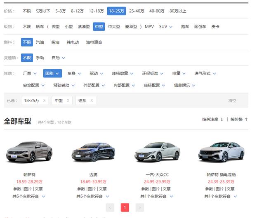Select price range 80万以上
The width and height of the screenshot is (264, 218).
pos(178,11)
